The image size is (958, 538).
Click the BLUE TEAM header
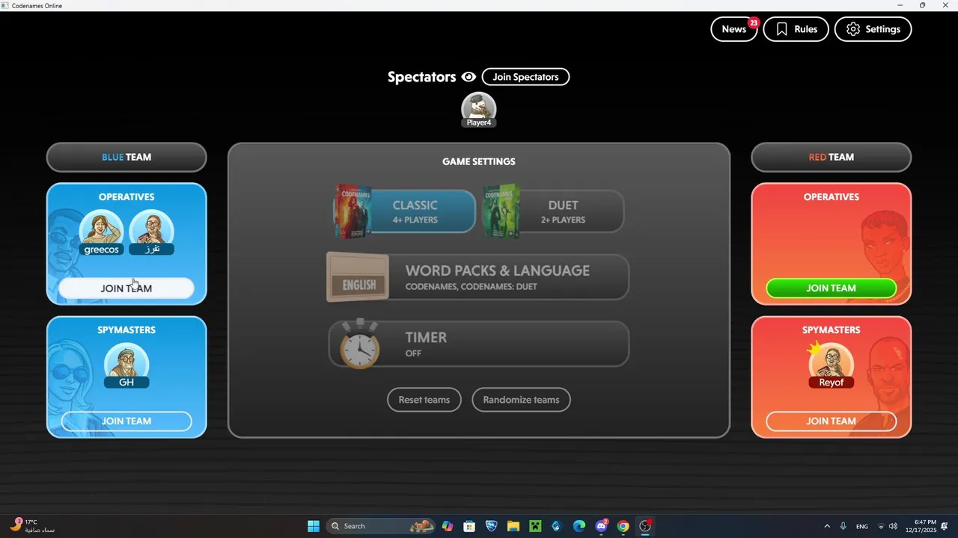(126, 158)
